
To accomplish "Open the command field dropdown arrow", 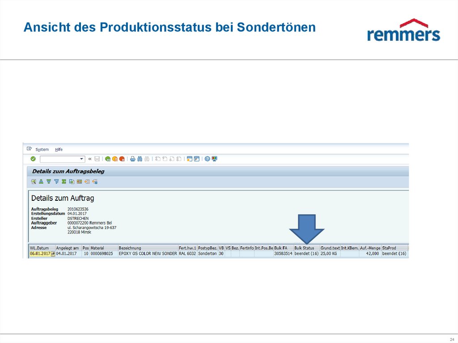I will tap(82, 159).
